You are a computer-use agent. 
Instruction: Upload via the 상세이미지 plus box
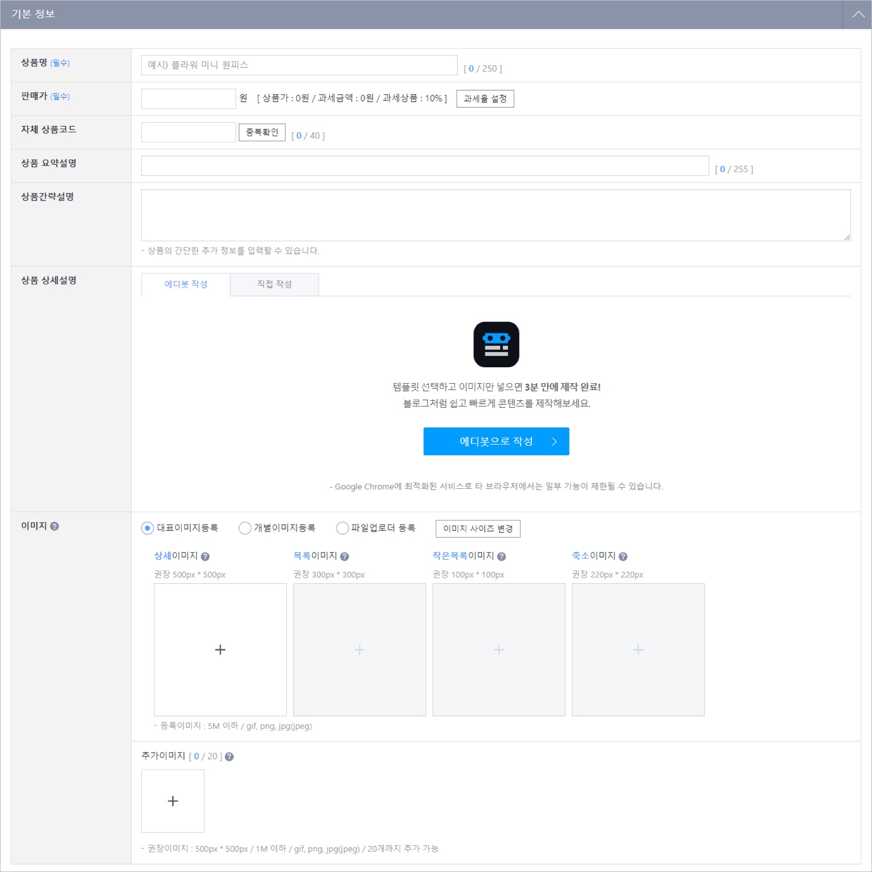pos(220,649)
